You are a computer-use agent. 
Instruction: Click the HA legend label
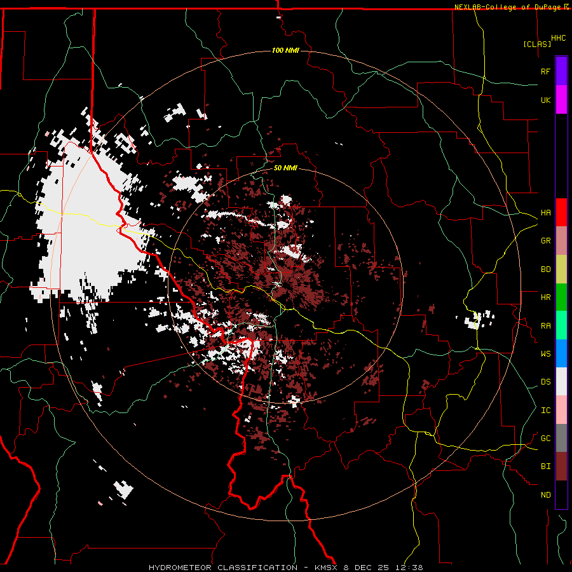pyautogui.click(x=545, y=213)
